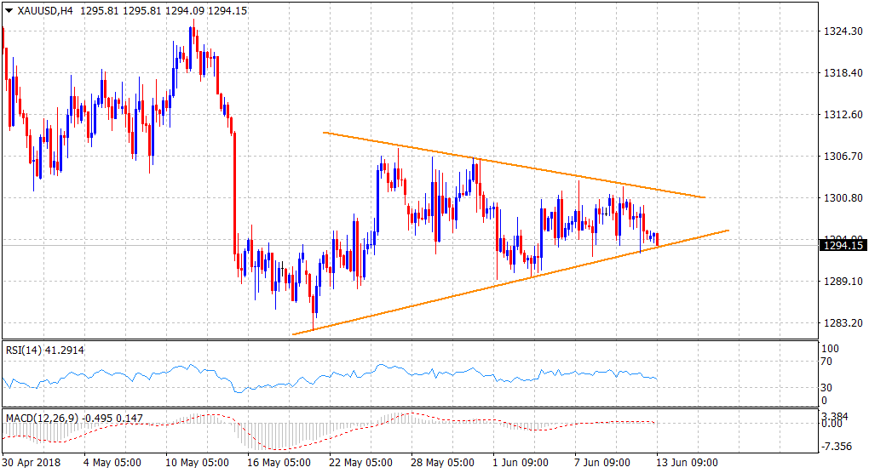Click the 1294.15 current price tag
Viewport: 869px width, 473px height.
842,245
